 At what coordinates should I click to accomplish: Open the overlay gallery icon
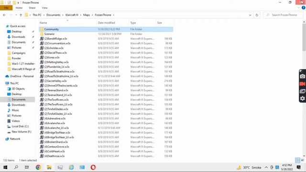coord(302,91)
